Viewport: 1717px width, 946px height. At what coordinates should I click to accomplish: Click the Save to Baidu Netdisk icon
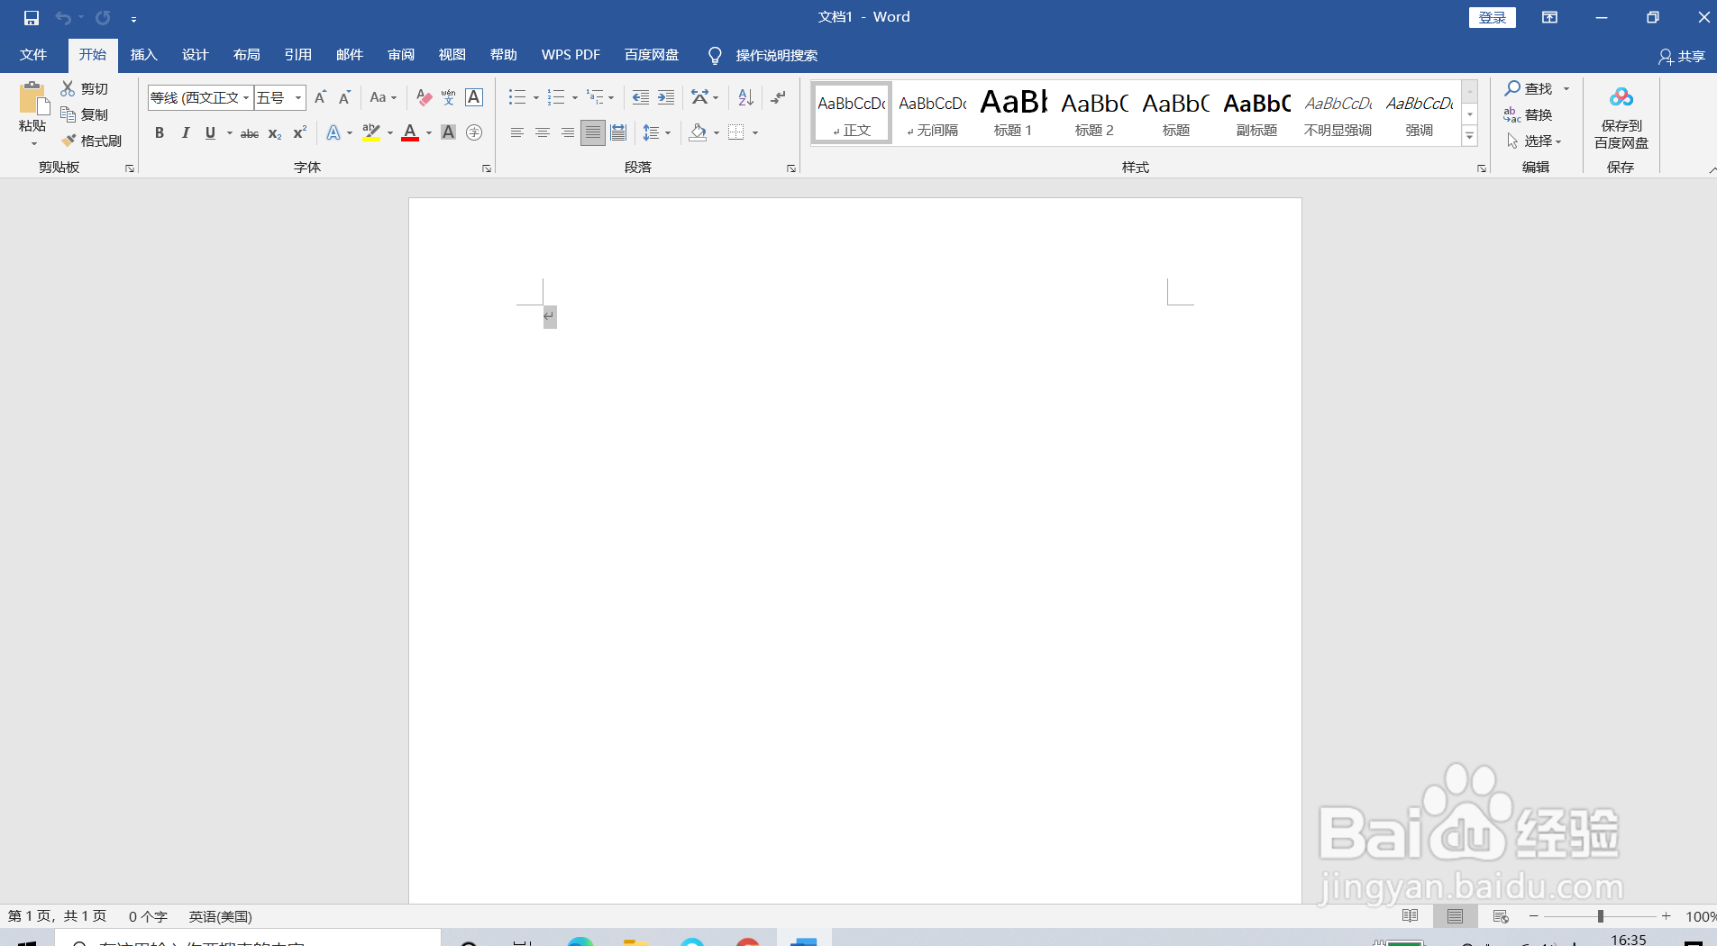click(1621, 96)
